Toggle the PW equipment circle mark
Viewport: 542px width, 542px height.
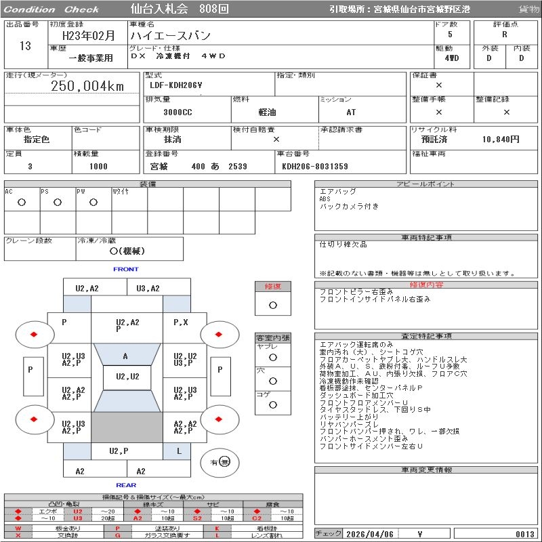click(x=93, y=203)
